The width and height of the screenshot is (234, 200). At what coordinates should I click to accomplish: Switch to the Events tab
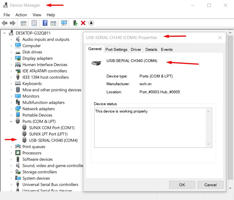pyautogui.click(x=167, y=50)
